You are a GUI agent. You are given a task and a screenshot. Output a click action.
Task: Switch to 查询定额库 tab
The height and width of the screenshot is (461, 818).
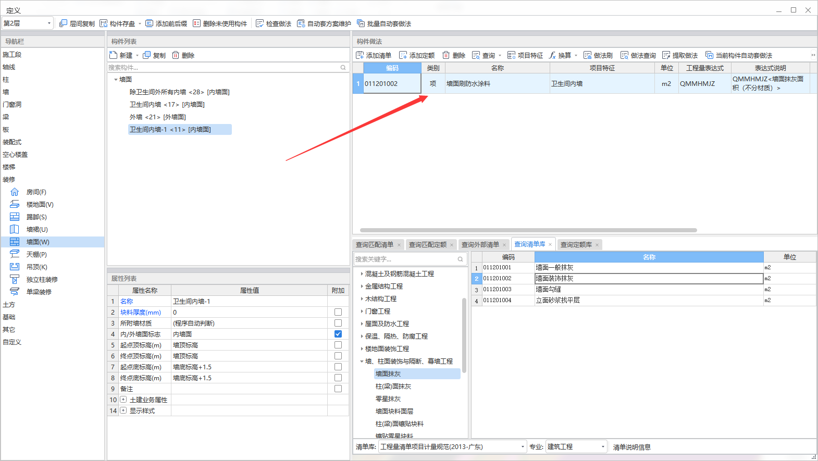(576, 244)
